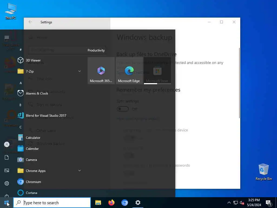Viewport: 277px width, 208px height.
Task: Maximize the Settings window
Action: tap(222, 22)
